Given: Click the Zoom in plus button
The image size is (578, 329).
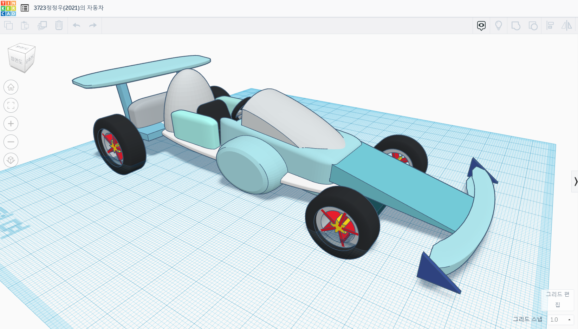Looking at the screenshot, I should coord(11,124).
